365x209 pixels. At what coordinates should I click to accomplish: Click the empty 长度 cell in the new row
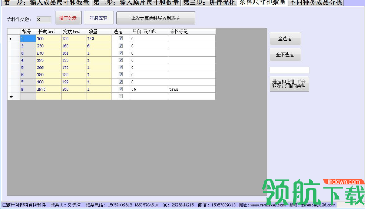[48, 96]
